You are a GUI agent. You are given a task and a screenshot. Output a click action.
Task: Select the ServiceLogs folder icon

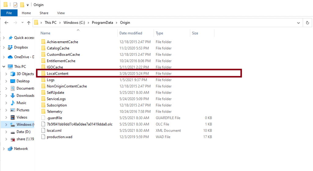[43, 99]
